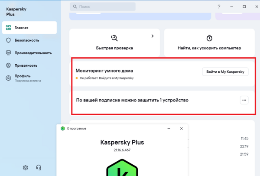260x176 pixels.
Task: Open the Главная section
Action: [x=29, y=28]
